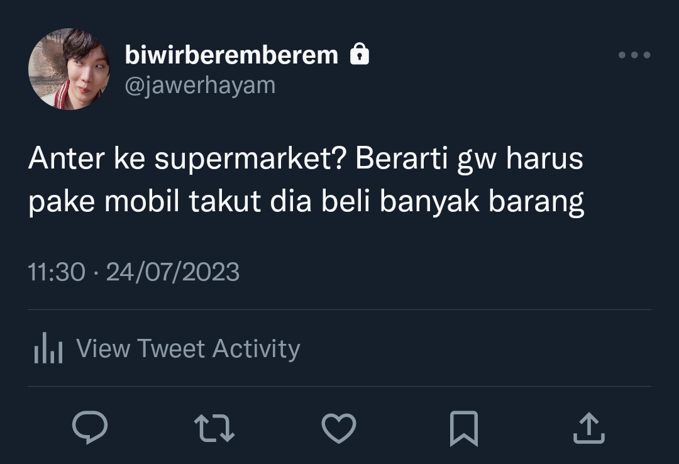Retweet this post using the arrows icon
The width and height of the screenshot is (679, 464).
214,428
